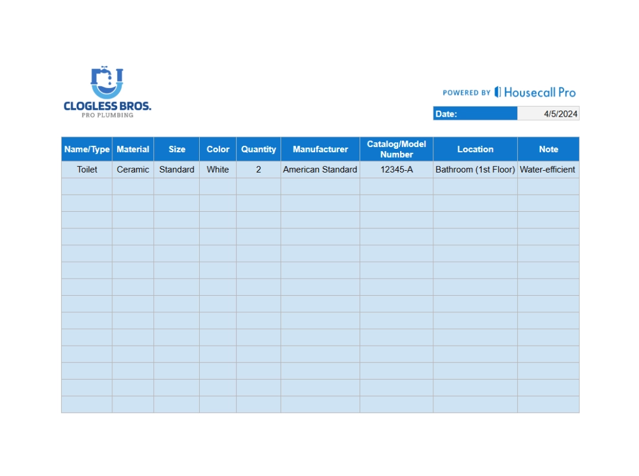Select the Water-efficient note cell
Image resolution: width=639 pixels, height=476 pixels.
547,170
